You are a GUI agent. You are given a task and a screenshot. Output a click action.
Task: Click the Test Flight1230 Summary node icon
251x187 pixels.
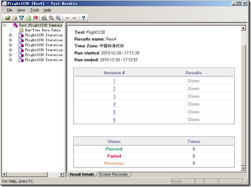point(16,25)
